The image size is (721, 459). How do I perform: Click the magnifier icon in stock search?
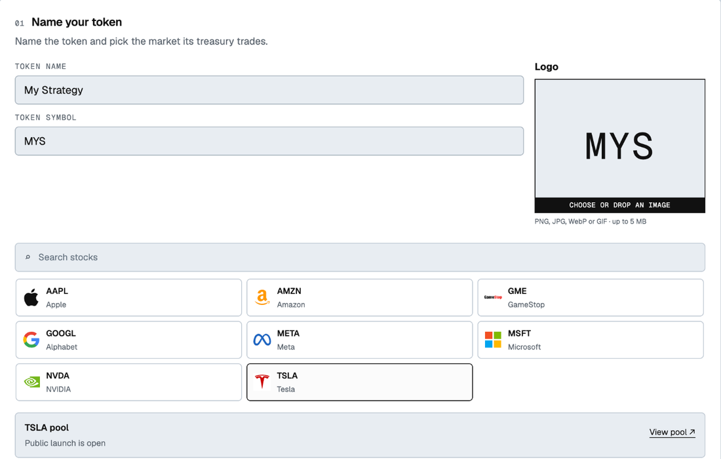pyautogui.click(x=28, y=257)
